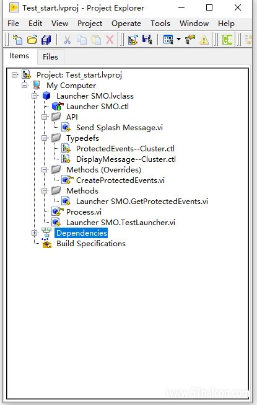
Task: Open the Operate menu
Action: tap(126, 24)
